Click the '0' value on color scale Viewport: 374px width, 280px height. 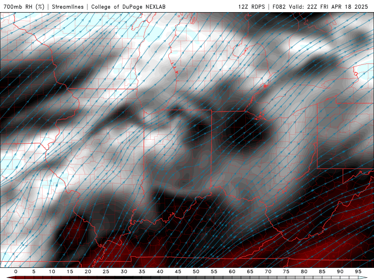tap(16, 272)
